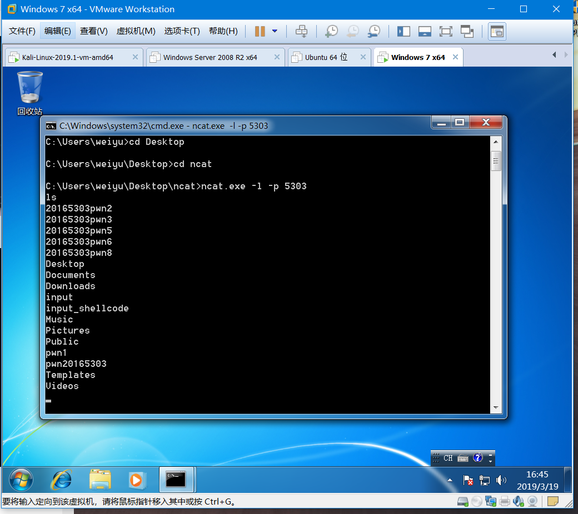Select the Recycle Bin desktop icon
This screenshot has width=578, height=514.
pos(30,93)
